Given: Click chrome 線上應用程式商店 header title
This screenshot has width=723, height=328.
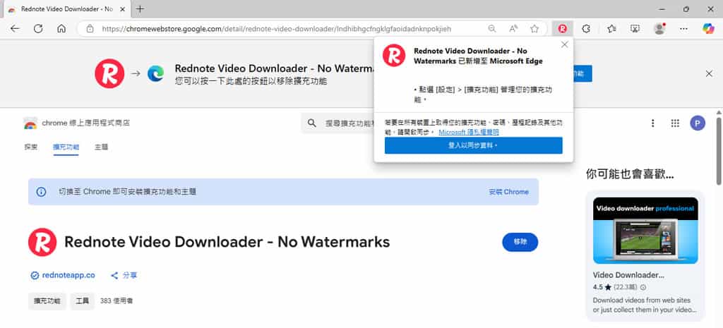Looking at the screenshot, I should [x=85, y=123].
